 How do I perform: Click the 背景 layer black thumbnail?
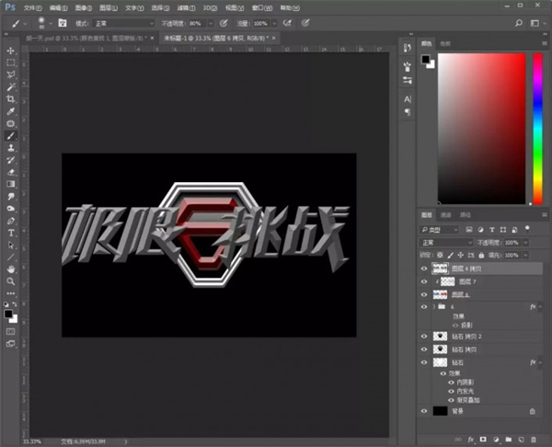(440, 411)
